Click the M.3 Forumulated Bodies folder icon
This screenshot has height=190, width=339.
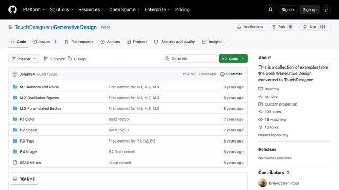(15, 108)
